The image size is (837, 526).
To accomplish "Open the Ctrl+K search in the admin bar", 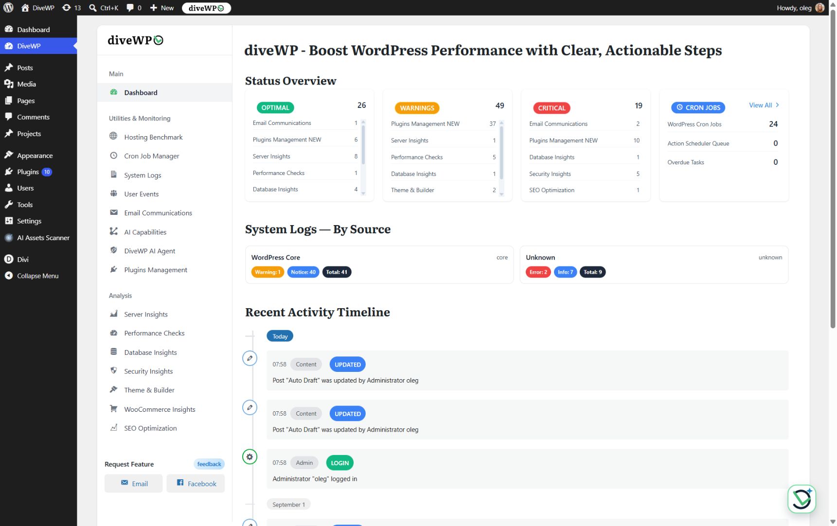I will pos(104,8).
